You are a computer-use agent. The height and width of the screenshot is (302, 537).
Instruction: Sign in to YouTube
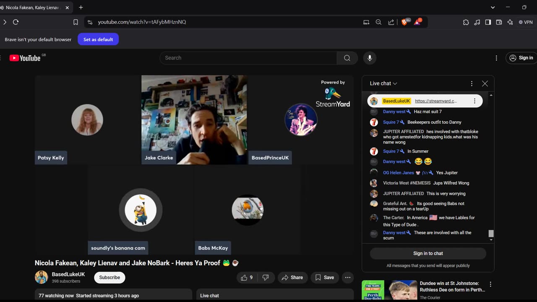(x=521, y=58)
